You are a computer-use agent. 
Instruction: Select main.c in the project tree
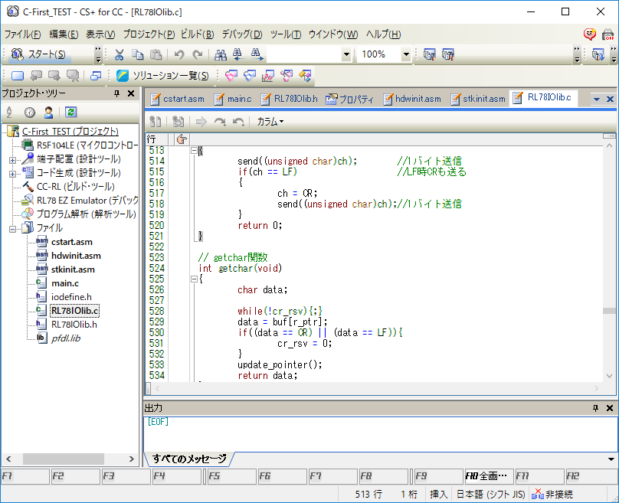pyautogui.click(x=64, y=283)
